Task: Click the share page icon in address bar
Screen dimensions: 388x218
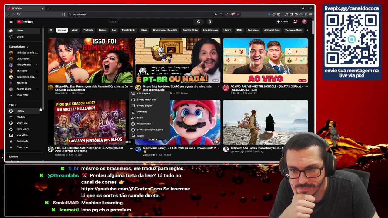Action: pyautogui.click(x=226, y=14)
